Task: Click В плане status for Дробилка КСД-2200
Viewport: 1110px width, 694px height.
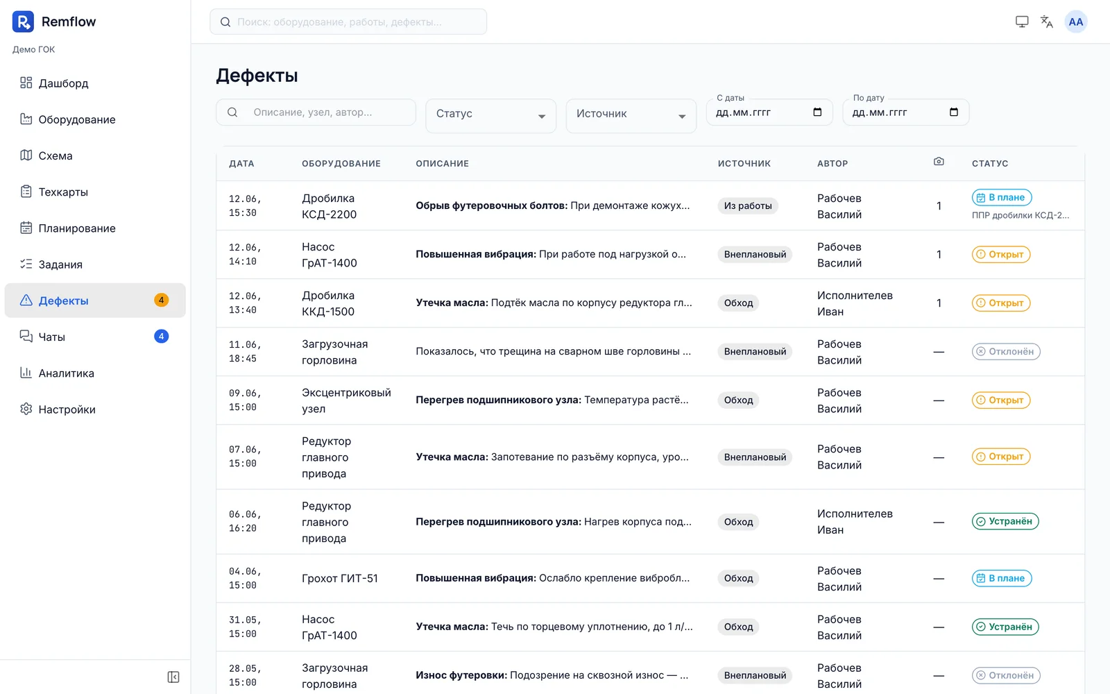Action: 1002,197
